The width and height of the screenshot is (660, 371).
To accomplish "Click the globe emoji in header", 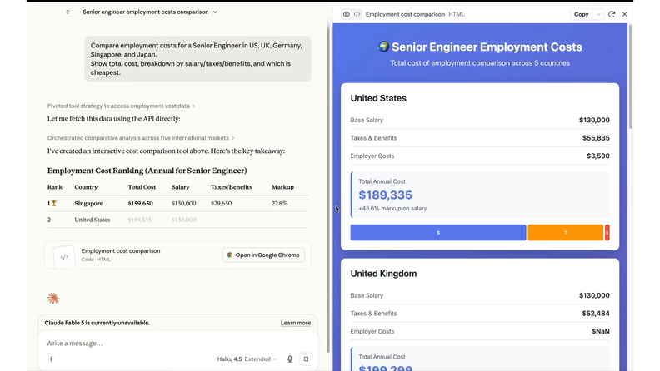I will point(383,47).
